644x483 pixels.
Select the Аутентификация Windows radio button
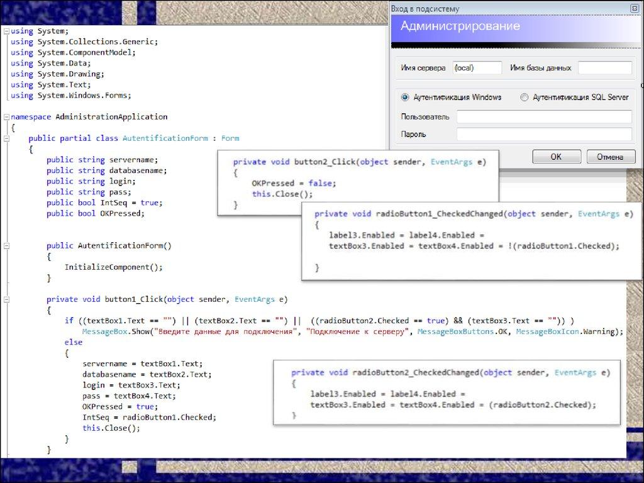tap(405, 97)
